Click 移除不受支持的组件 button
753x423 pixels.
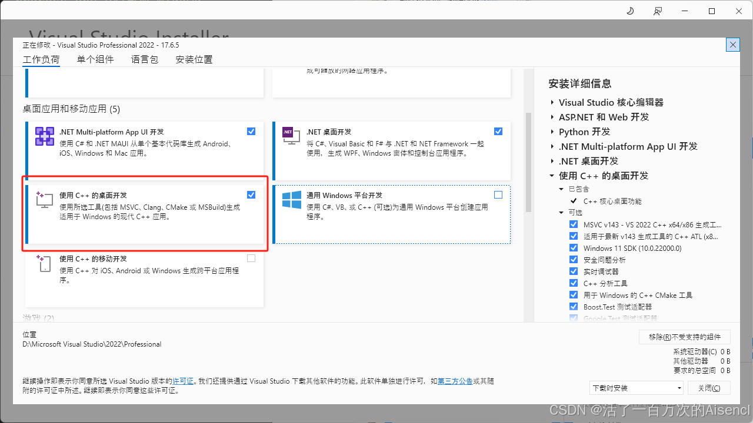[x=685, y=337]
